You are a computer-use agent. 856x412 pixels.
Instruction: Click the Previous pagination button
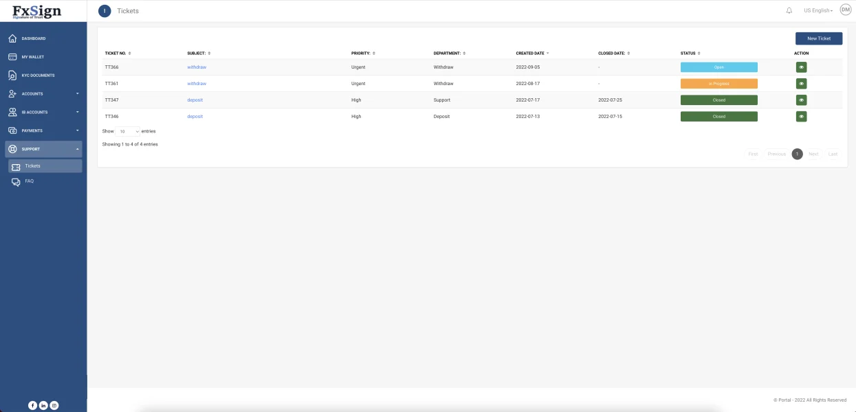pos(776,154)
